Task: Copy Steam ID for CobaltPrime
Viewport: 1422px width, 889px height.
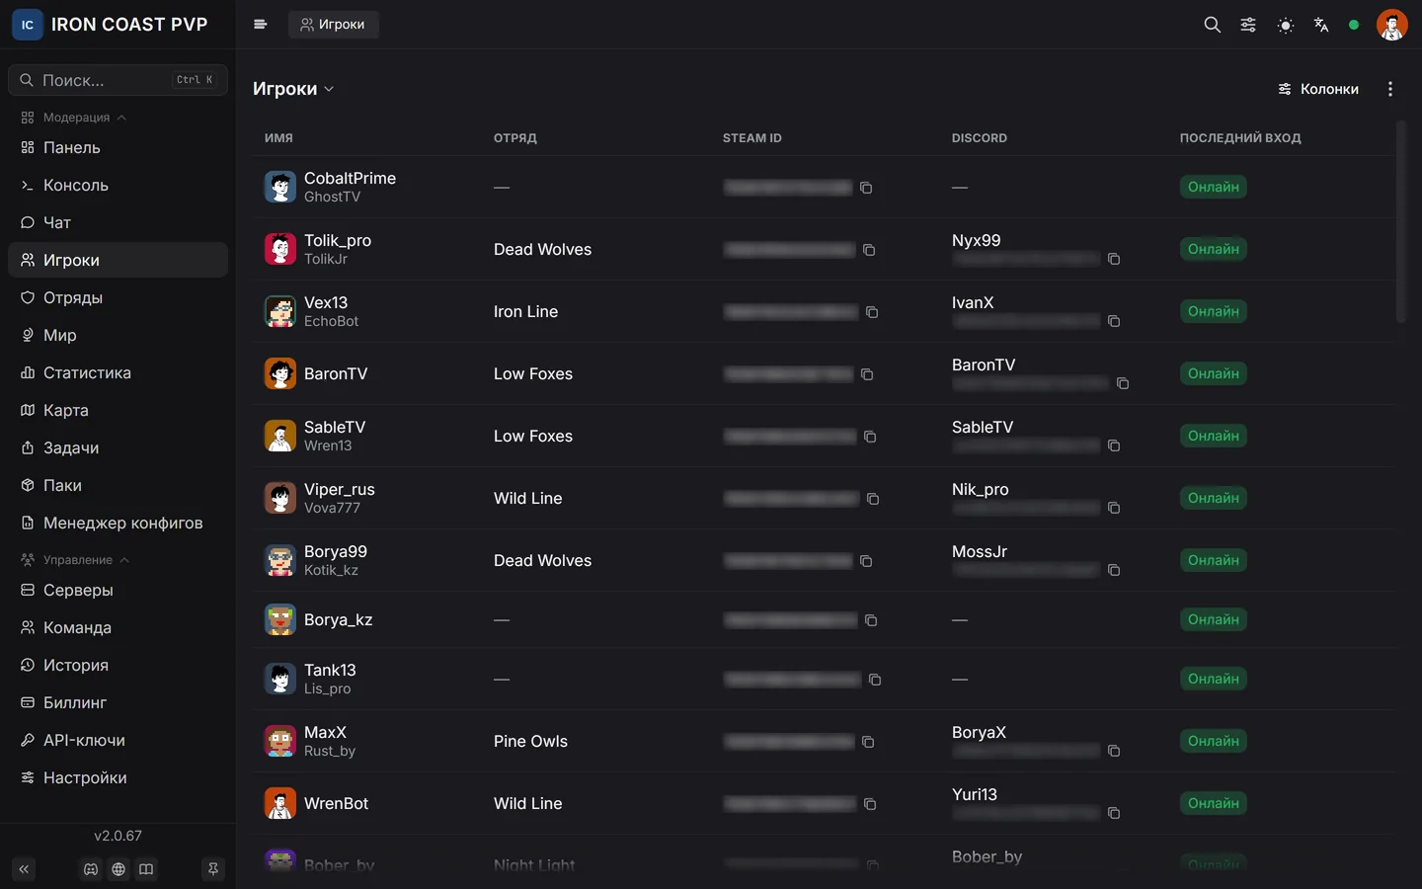Action: point(866,188)
